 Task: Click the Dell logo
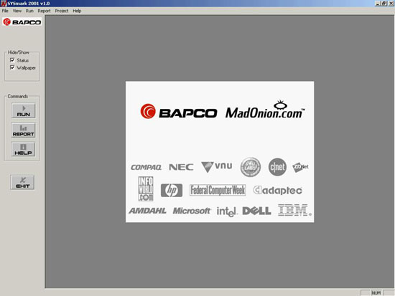[x=256, y=211]
